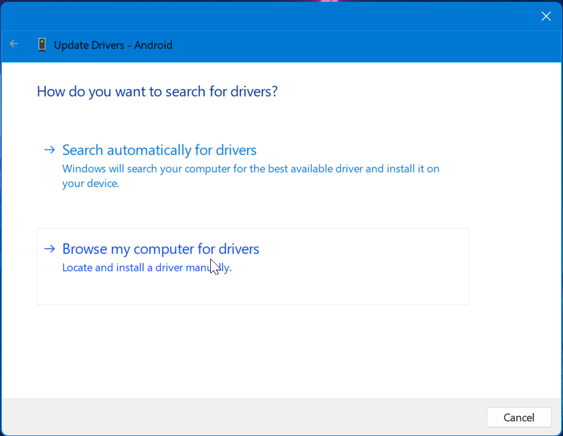Image resolution: width=563 pixels, height=436 pixels.
Task: Click the Locate and install manually description
Action: [x=146, y=268]
